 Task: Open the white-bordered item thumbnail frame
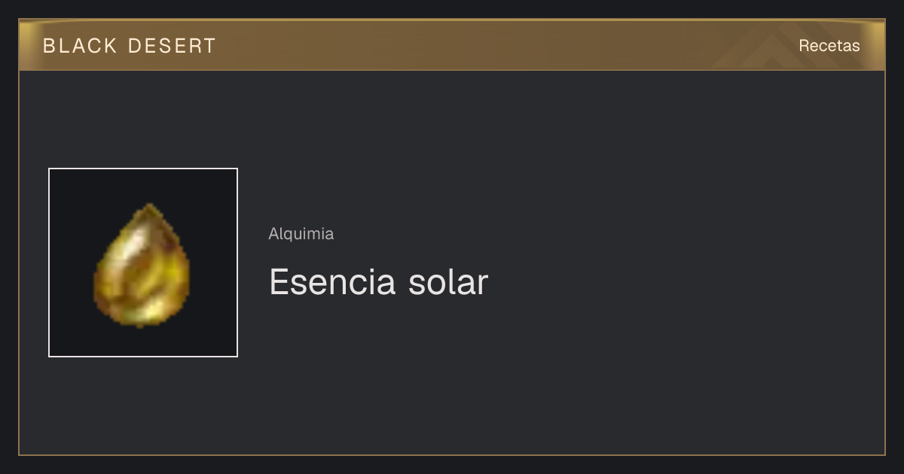[x=143, y=263]
